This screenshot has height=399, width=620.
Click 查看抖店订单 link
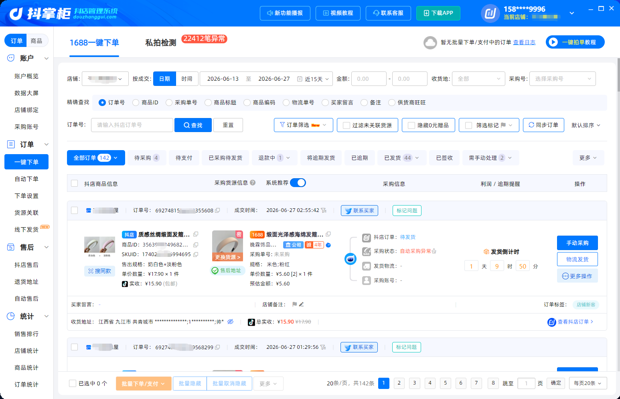click(570, 322)
